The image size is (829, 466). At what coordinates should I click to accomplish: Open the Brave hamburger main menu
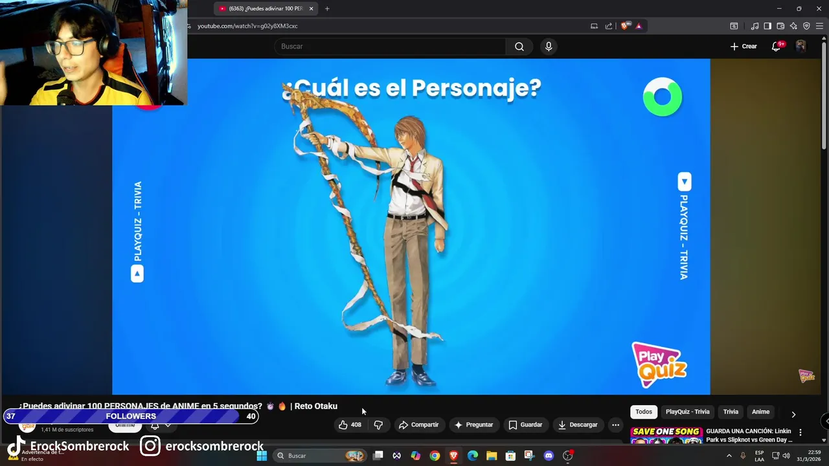[x=819, y=26]
